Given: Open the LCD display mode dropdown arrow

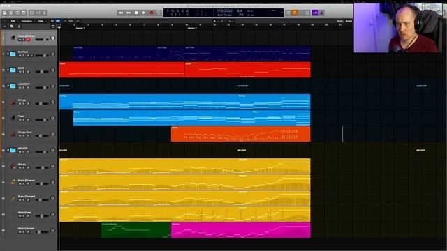Looking at the screenshot, I should [x=281, y=13].
